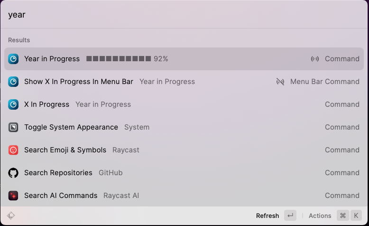Focus the search field containing "year"
This screenshot has width=369, height=226.
coord(184,15)
